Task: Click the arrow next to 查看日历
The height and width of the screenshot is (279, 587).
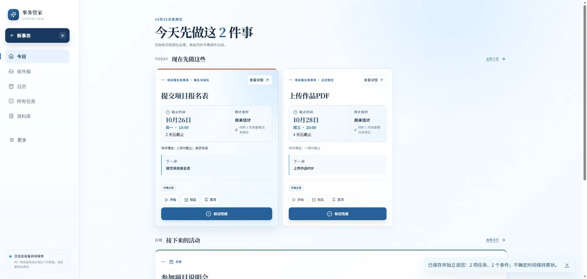Action: [x=503, y=240]
